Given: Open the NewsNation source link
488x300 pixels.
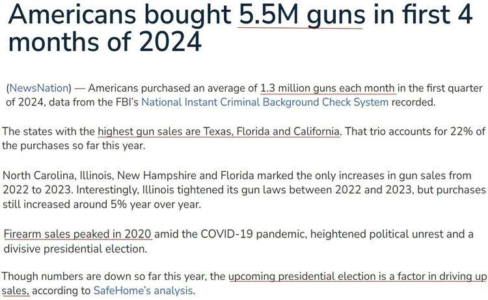Looking at the screenshot, I should point(38,89).
